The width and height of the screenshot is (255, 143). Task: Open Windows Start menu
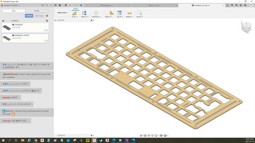[x=3, y=140]
